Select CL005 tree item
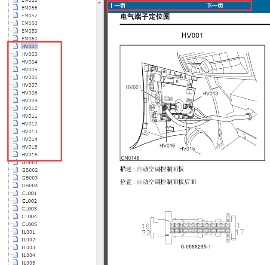The width and height of the screenshot is (270, 265). pos(29,225)
